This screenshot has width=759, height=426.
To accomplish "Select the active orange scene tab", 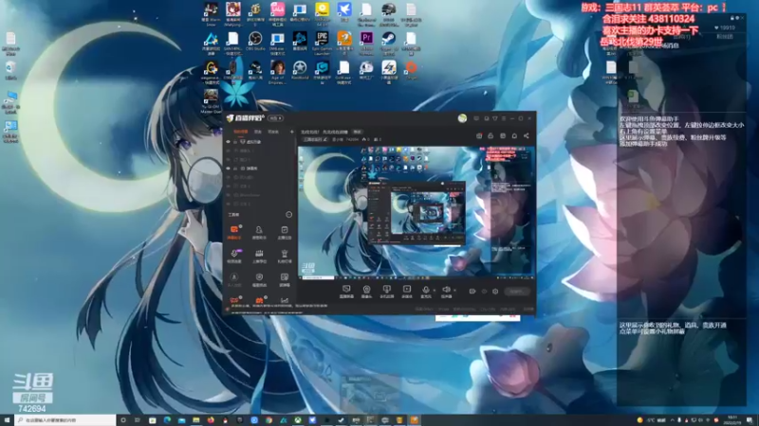I will (x=241, y=132).
